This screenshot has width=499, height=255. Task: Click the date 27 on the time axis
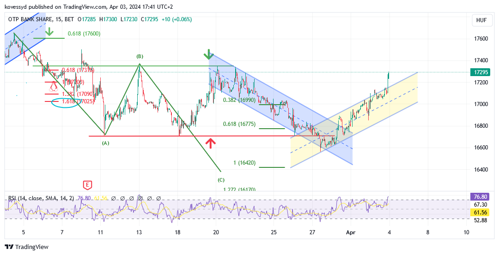pos(312,232)
